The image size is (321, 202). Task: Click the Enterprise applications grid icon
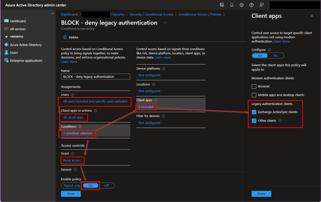click(6, 60)
